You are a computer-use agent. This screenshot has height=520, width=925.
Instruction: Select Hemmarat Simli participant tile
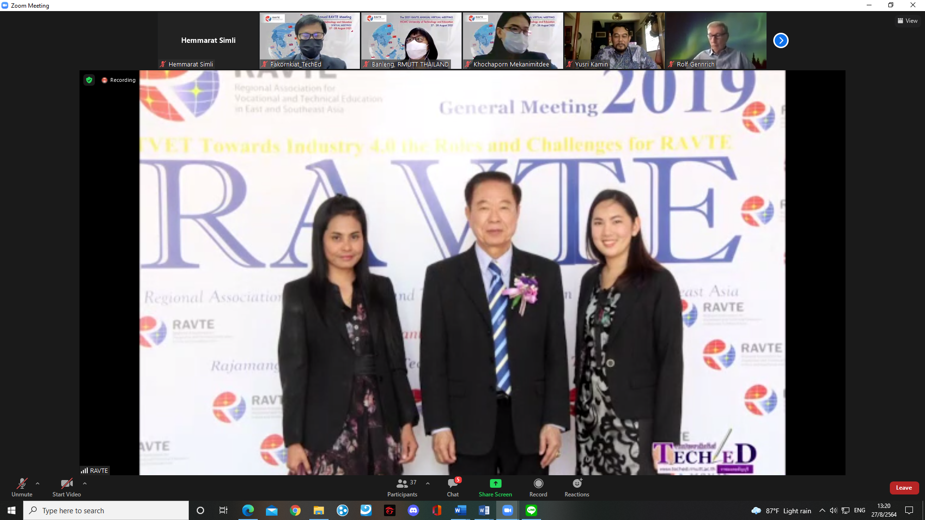coord(208,40)
